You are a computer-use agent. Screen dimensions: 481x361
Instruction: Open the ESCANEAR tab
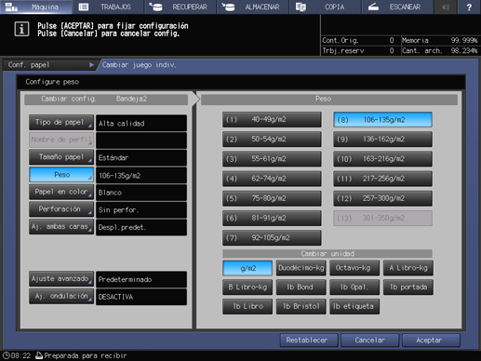[397, 7]
